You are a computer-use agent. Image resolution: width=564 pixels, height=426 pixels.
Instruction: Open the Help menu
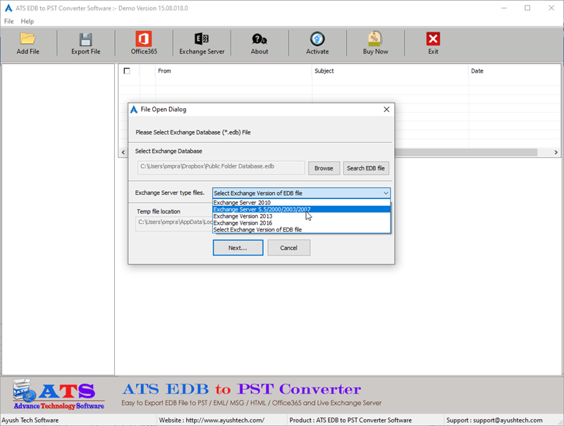(x=27, y=21)
